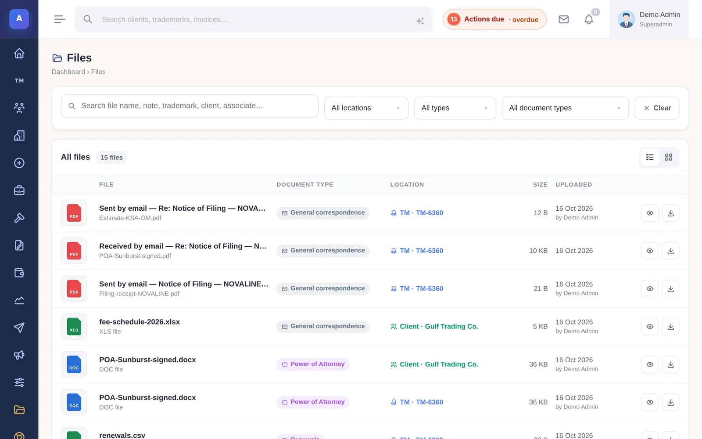Toggle the sidebar menu hamburger icon

(x=60, y=19)
